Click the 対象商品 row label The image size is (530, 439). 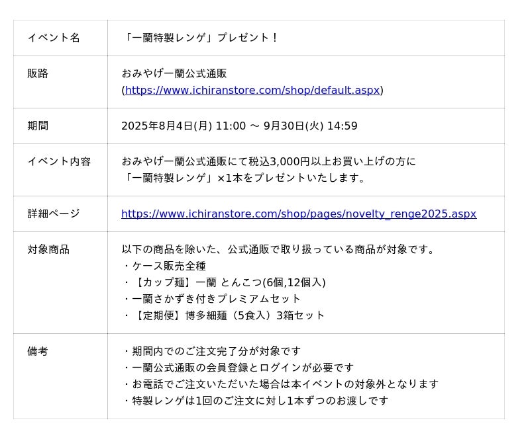48,249
